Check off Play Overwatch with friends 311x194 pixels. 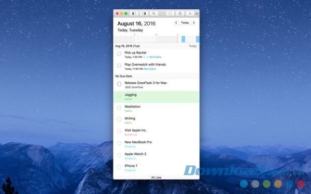click(x=119, y=66)
